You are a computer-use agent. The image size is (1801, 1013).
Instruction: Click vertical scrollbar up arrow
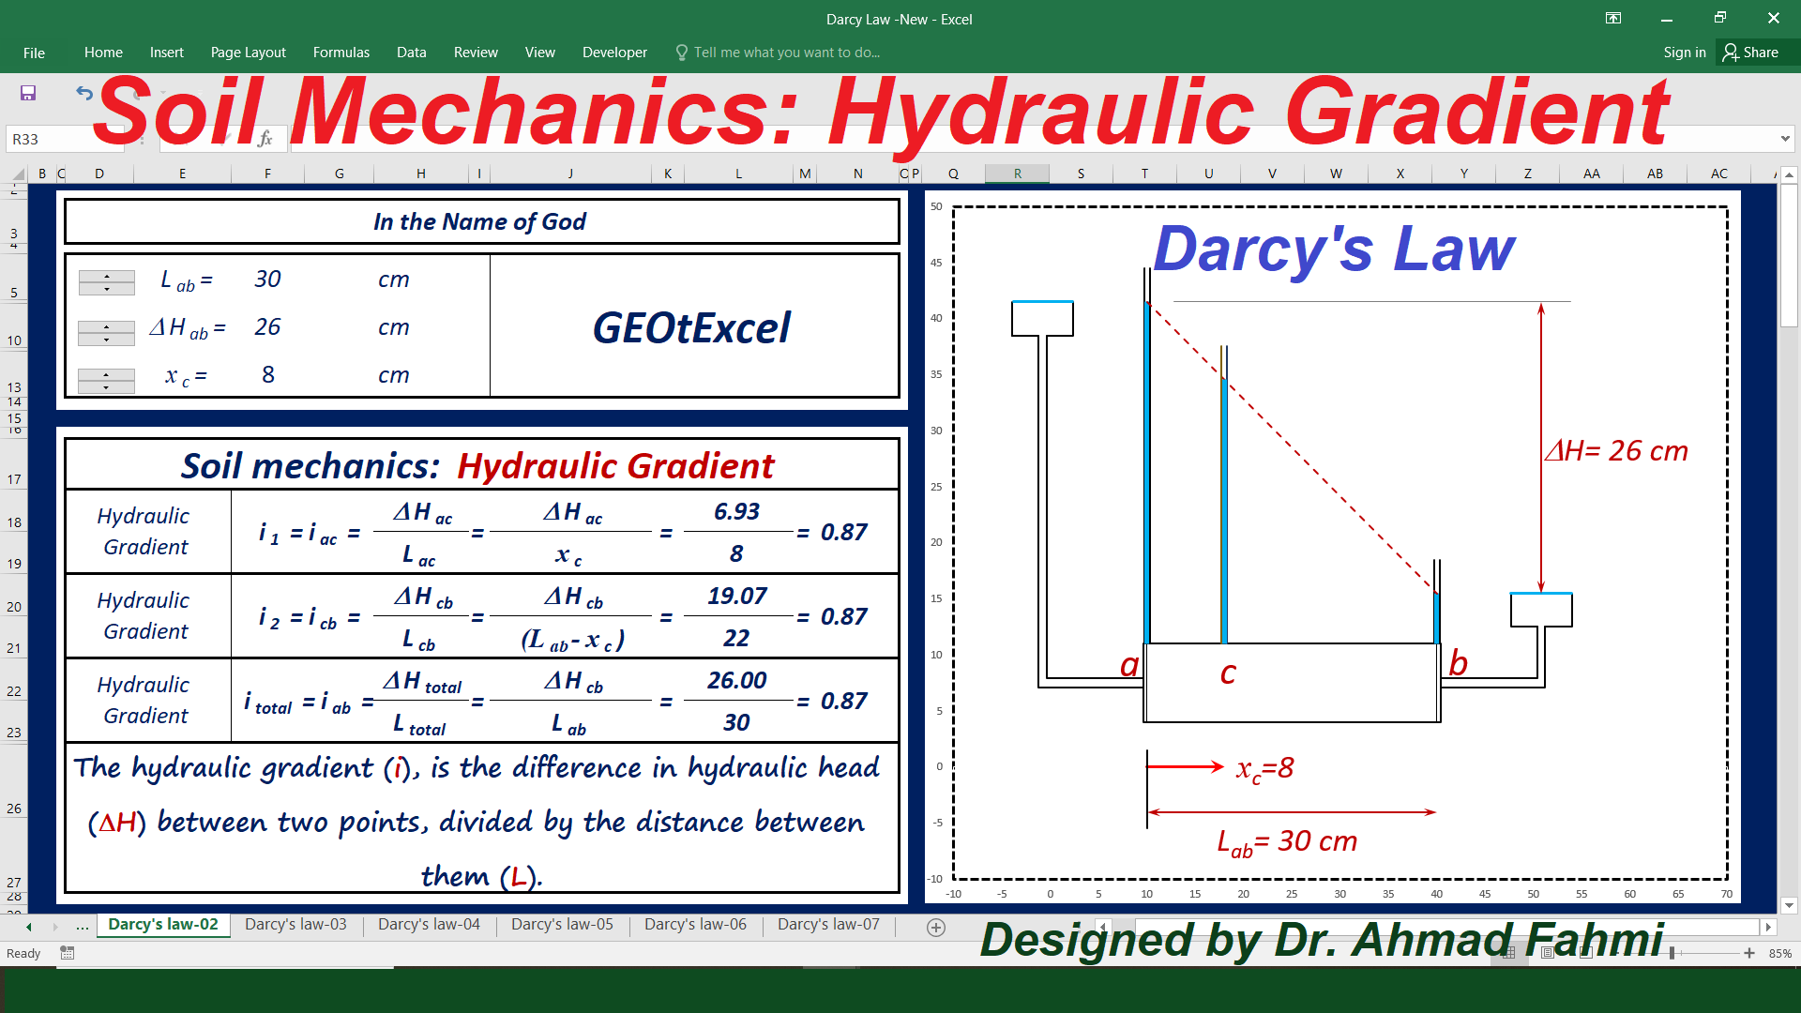pyautogui.click(x=1789, y=175)
